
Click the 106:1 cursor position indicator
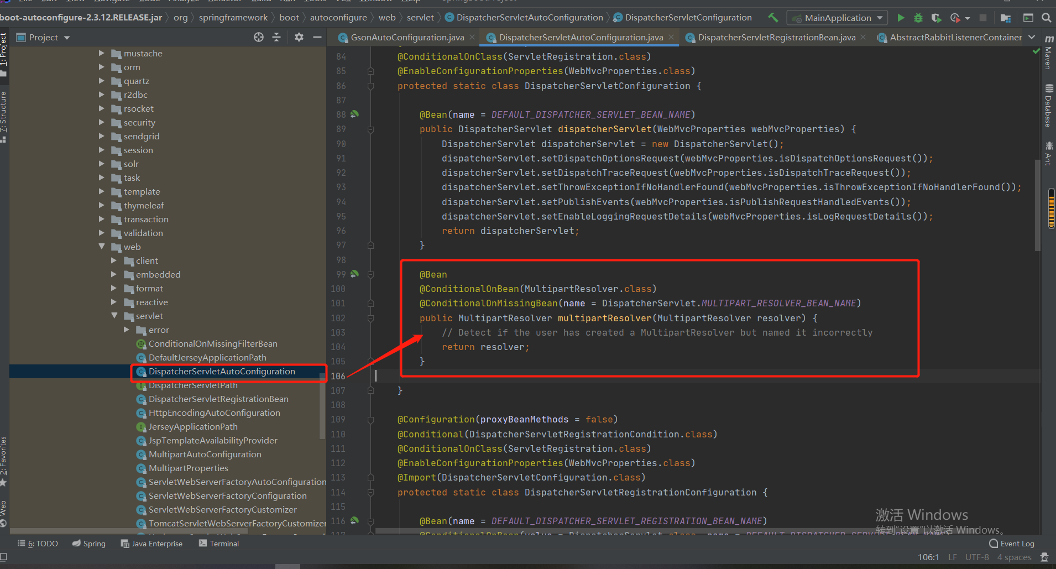929,557
